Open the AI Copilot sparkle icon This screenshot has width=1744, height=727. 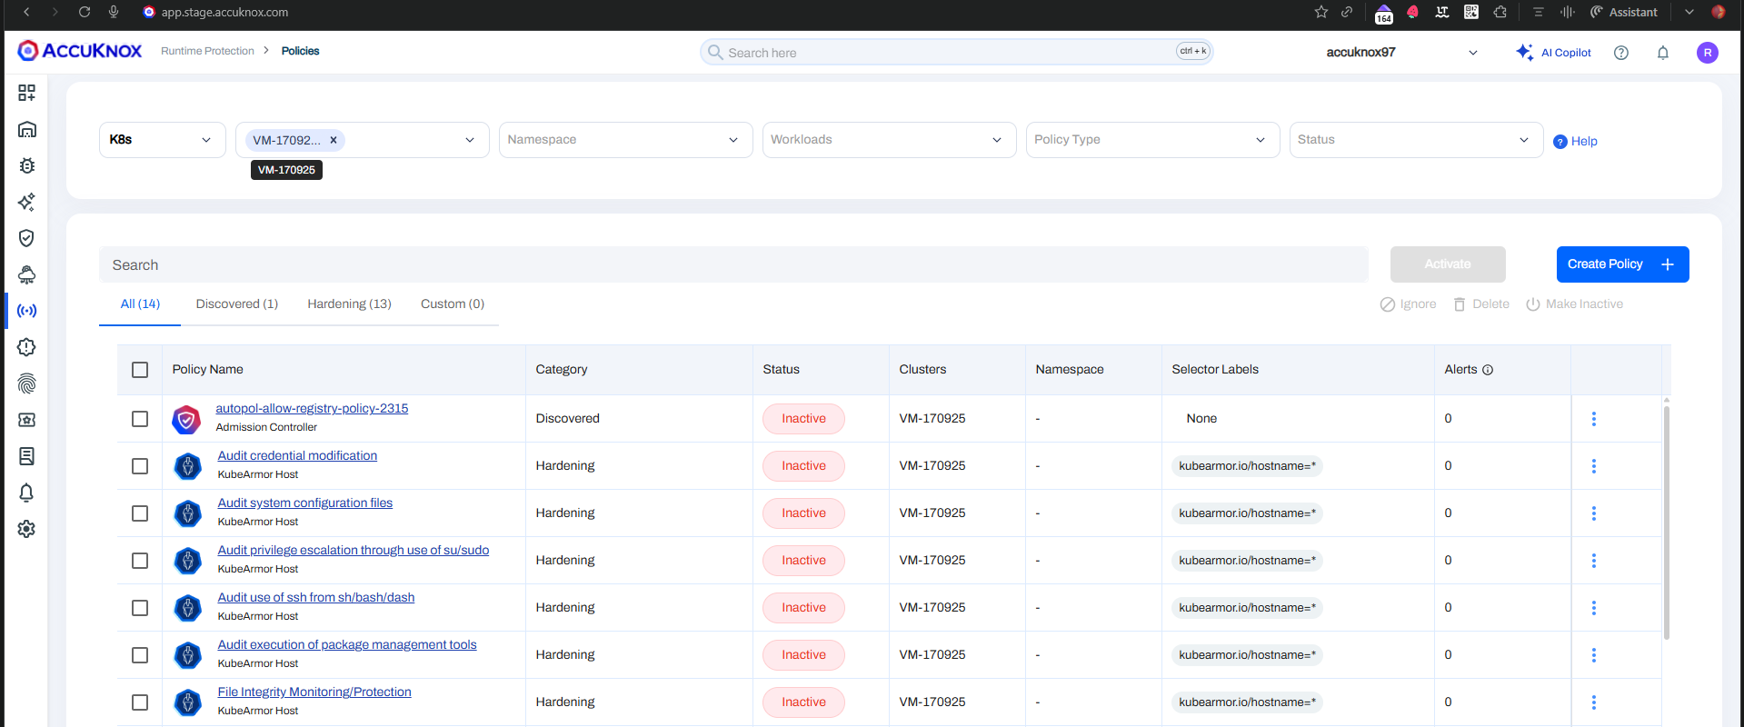pos(1524,53)
